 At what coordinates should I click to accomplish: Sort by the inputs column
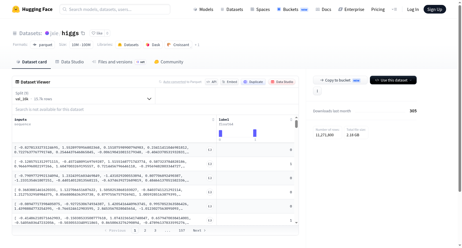coord(213,120)
